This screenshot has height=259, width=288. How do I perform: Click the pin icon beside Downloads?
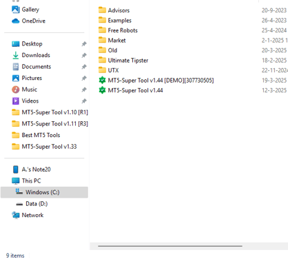tap(84, 55)
